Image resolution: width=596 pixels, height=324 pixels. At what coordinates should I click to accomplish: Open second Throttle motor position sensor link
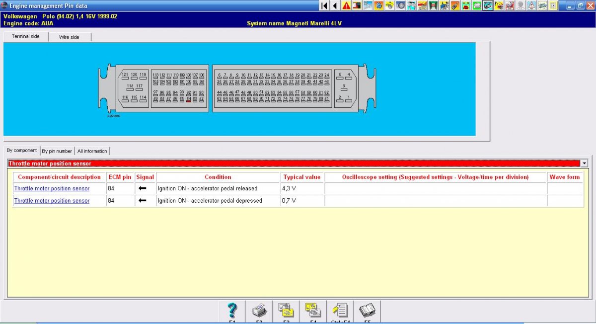pos(52,201)
